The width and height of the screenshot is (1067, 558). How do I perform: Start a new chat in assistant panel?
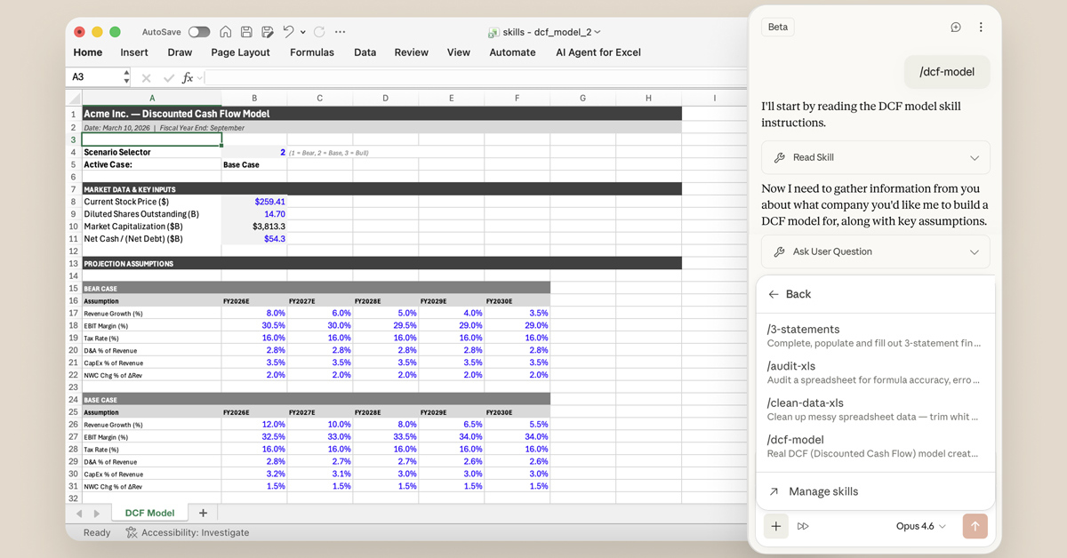(956, 28)
